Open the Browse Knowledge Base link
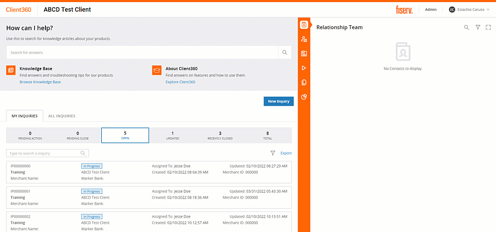This screenshot has width=496, height=232. tap(40, 82)
